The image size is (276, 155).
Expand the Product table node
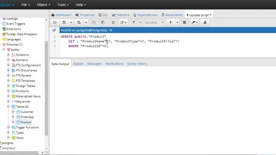(x=13, y=122)
